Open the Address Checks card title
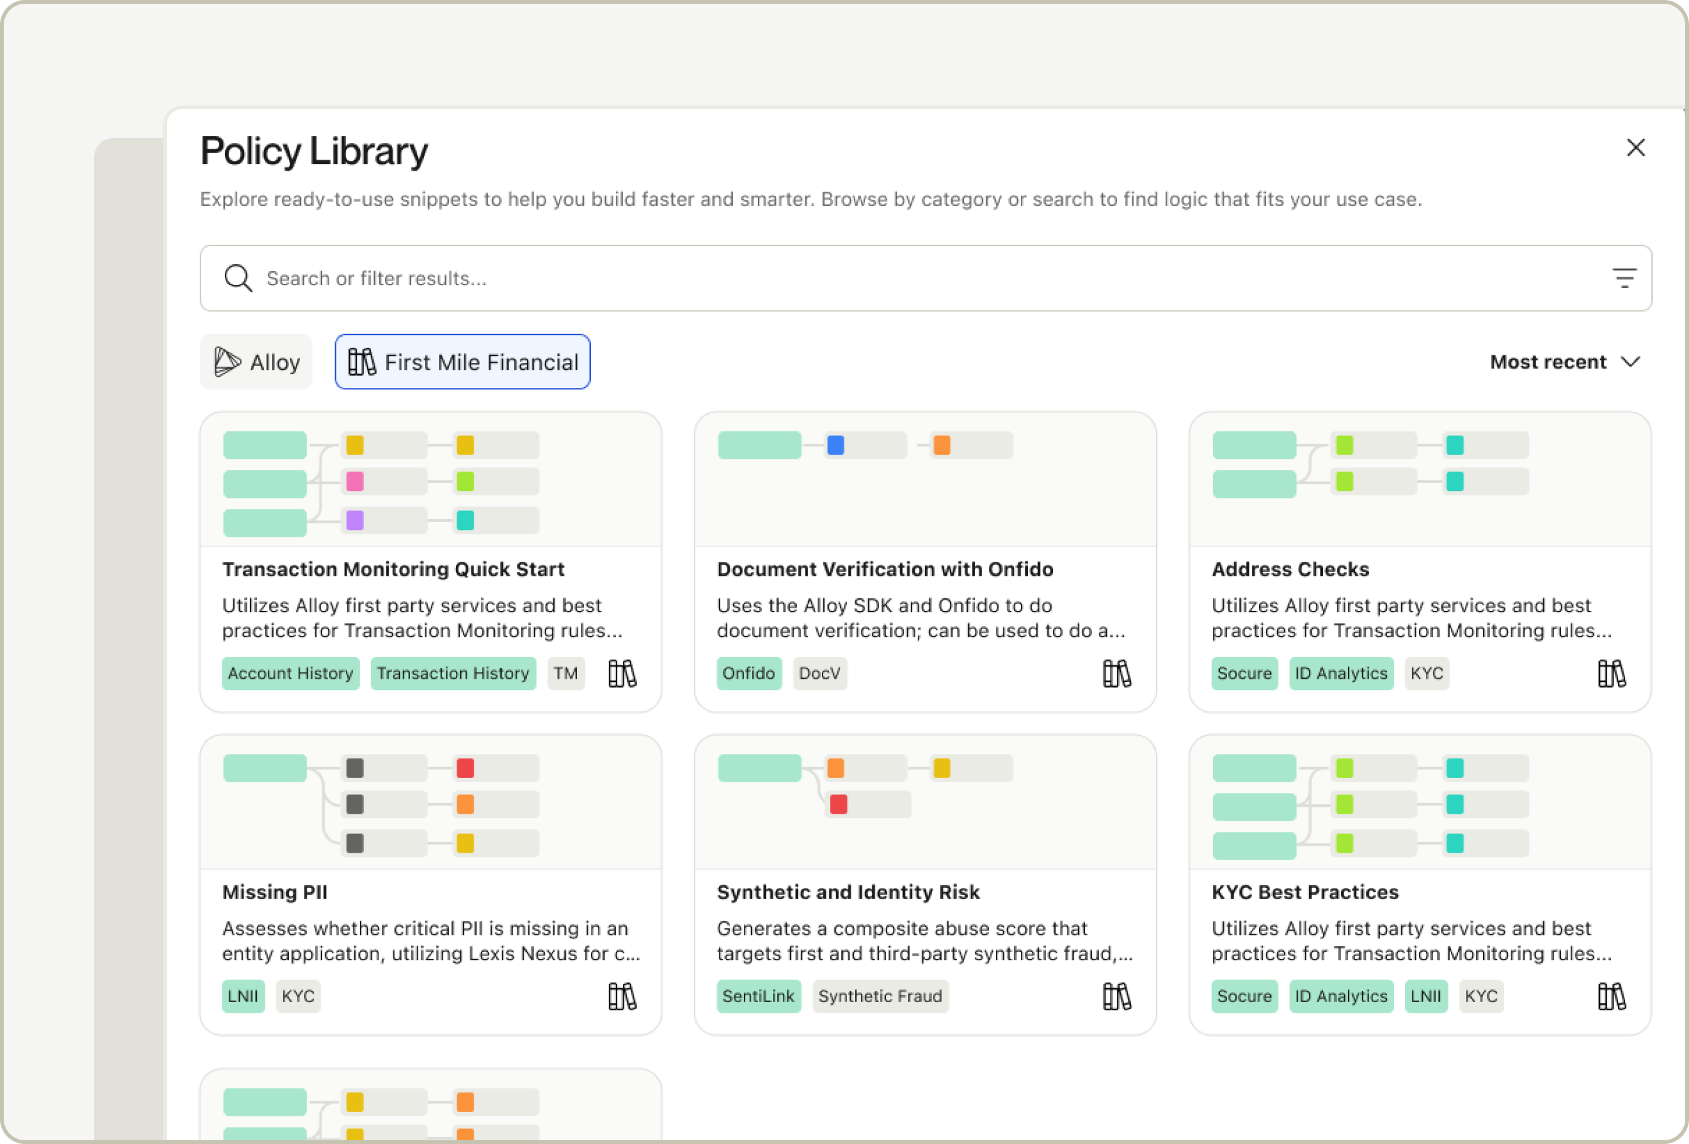Screen dimensions: 1689x1144 [1290, 569]
